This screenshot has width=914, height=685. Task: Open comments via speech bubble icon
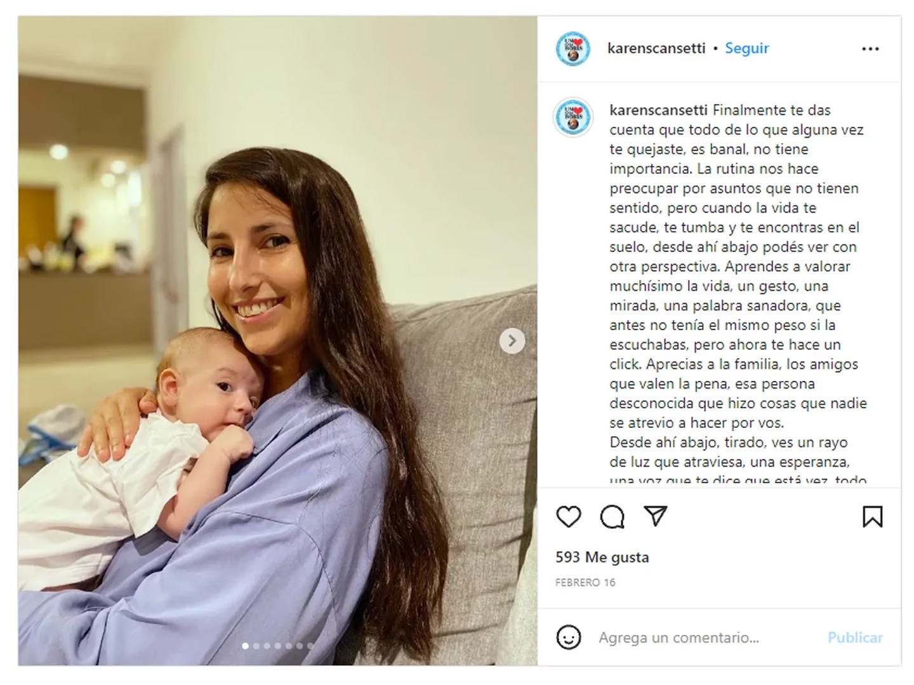(x=612, y=517)
